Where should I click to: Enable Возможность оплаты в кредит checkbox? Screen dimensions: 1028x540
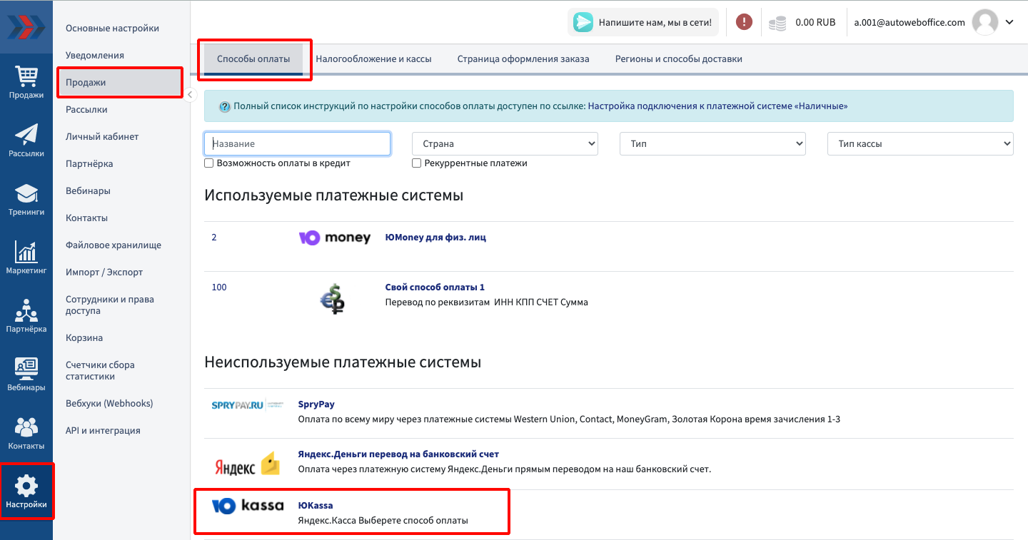point(209,163)
